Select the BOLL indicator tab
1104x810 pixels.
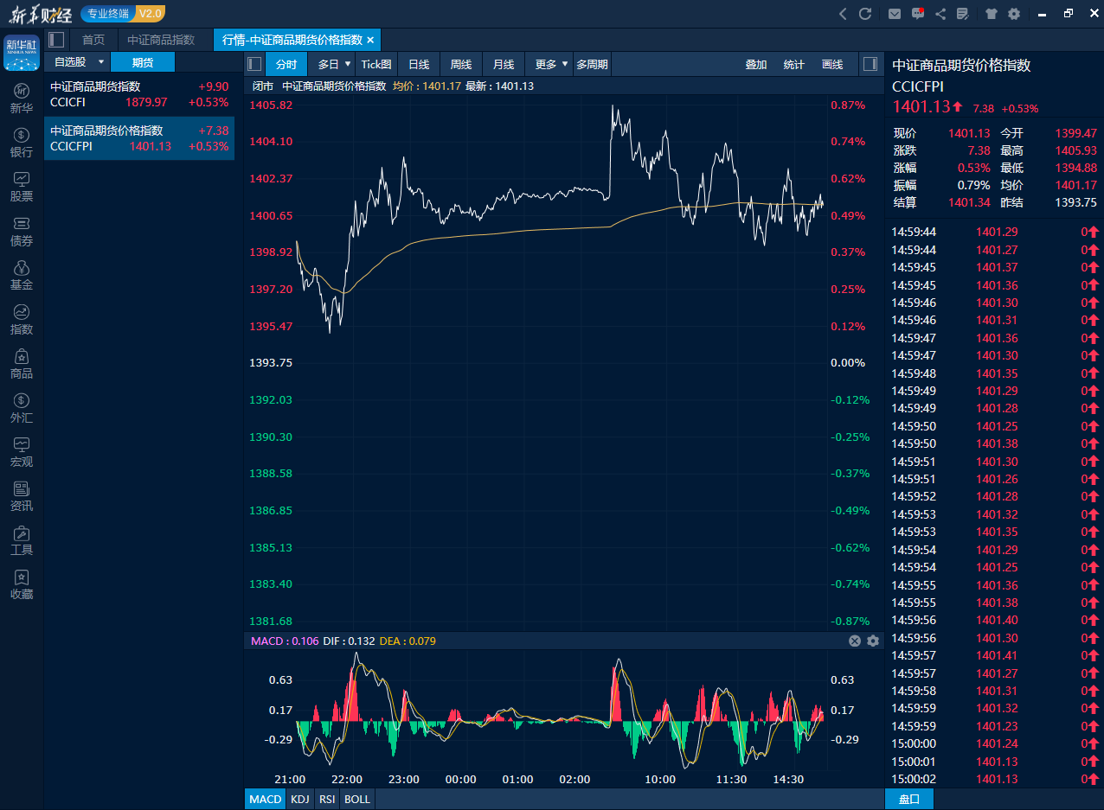[357, 799]
